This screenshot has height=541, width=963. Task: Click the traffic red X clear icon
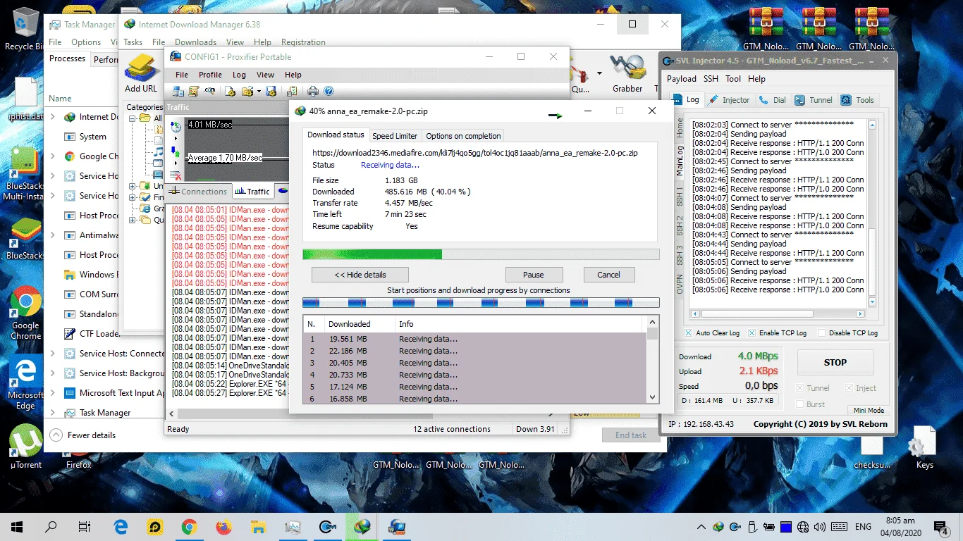[x=176, y=175]
